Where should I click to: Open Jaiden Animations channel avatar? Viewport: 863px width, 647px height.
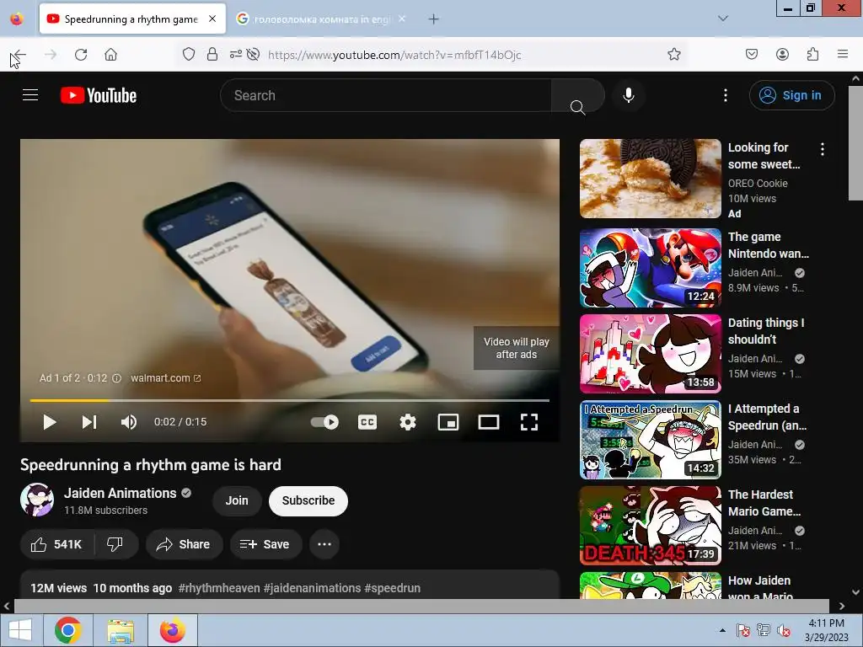coord(37,500)
